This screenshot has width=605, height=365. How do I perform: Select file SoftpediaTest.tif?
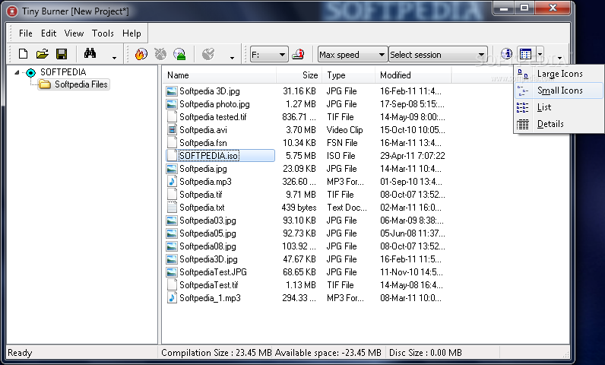(209, 285)
